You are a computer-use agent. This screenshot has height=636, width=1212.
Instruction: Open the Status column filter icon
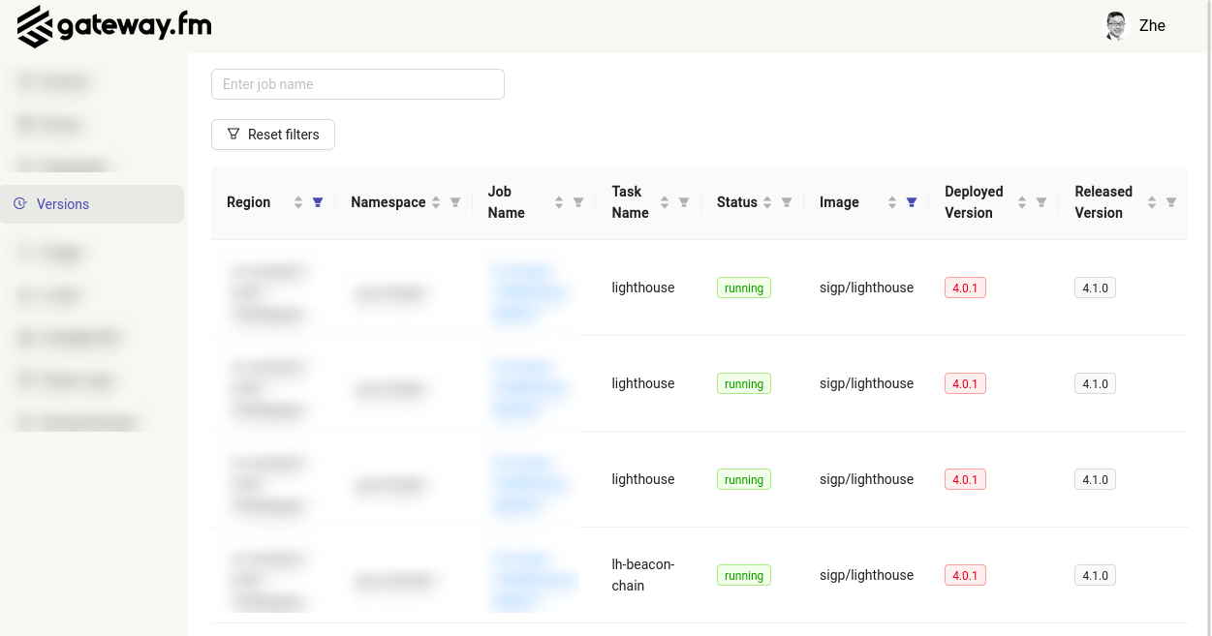[787, 202]
